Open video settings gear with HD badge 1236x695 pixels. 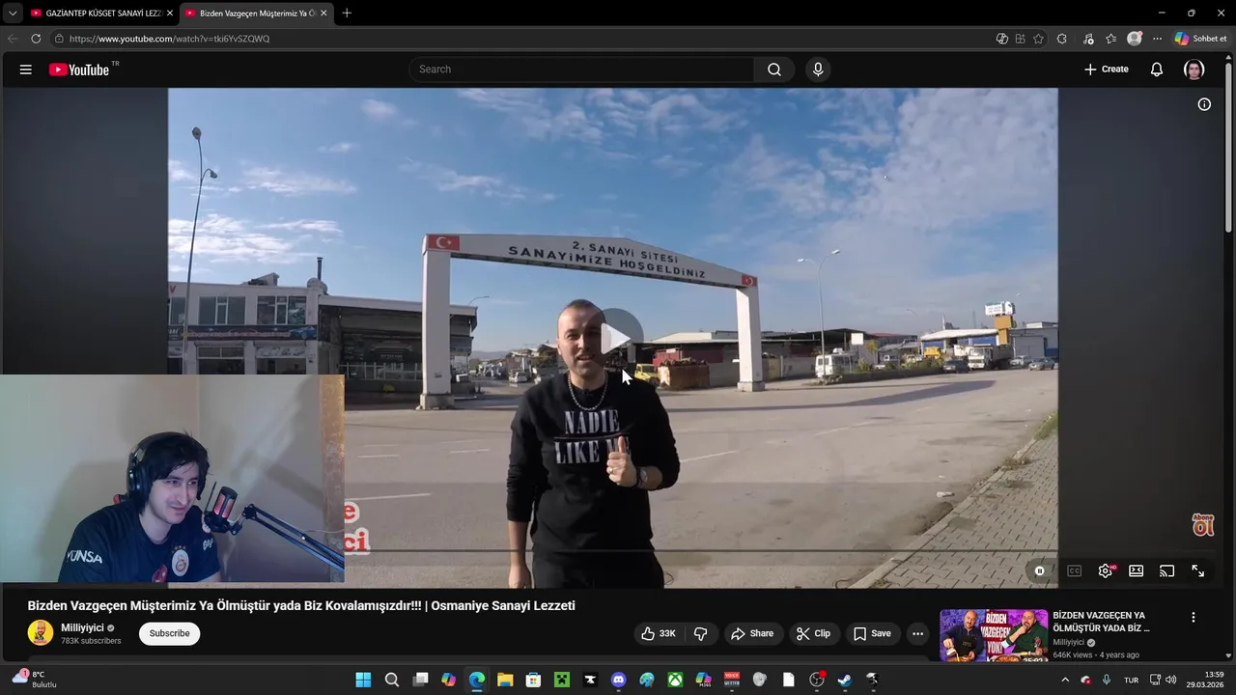1106,571
